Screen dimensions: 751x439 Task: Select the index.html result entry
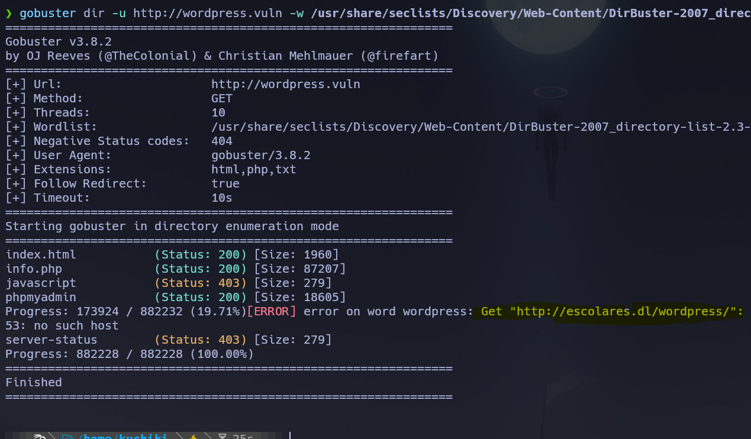(x=40, y=254)
